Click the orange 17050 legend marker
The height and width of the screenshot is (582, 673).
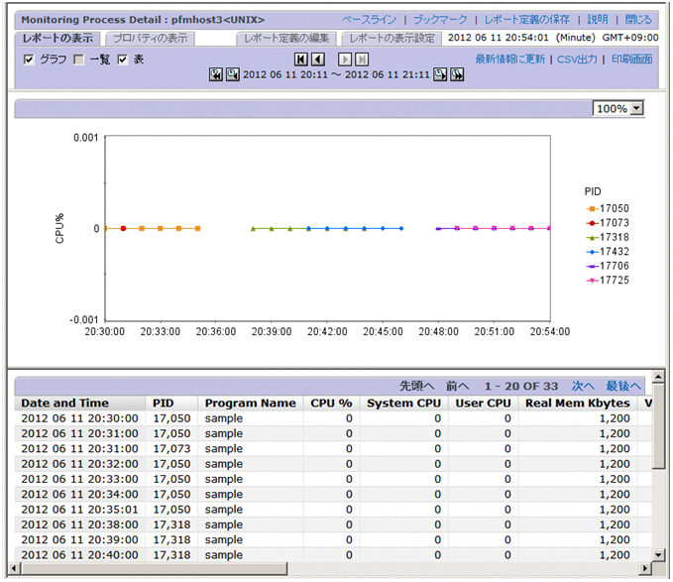pos(592,208)
